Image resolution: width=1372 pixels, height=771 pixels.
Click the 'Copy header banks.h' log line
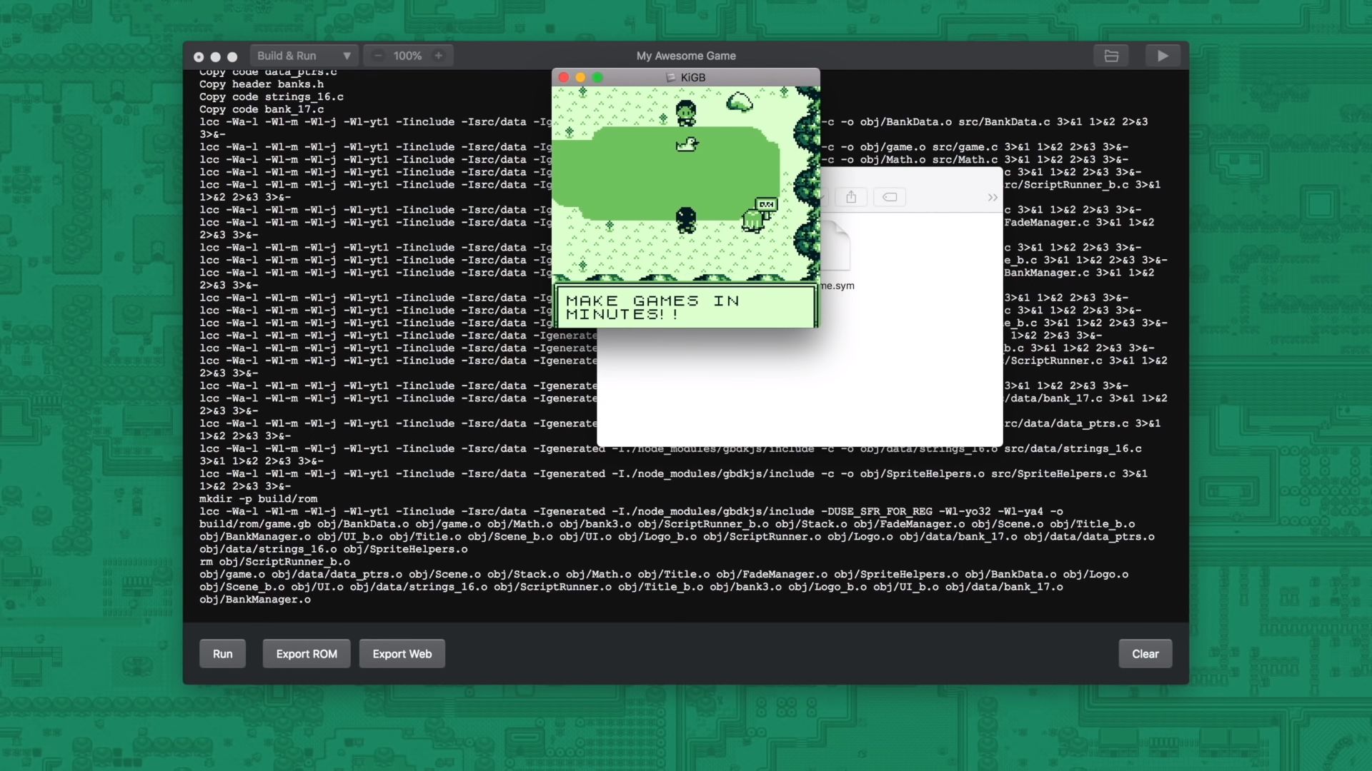coord(262,84)
